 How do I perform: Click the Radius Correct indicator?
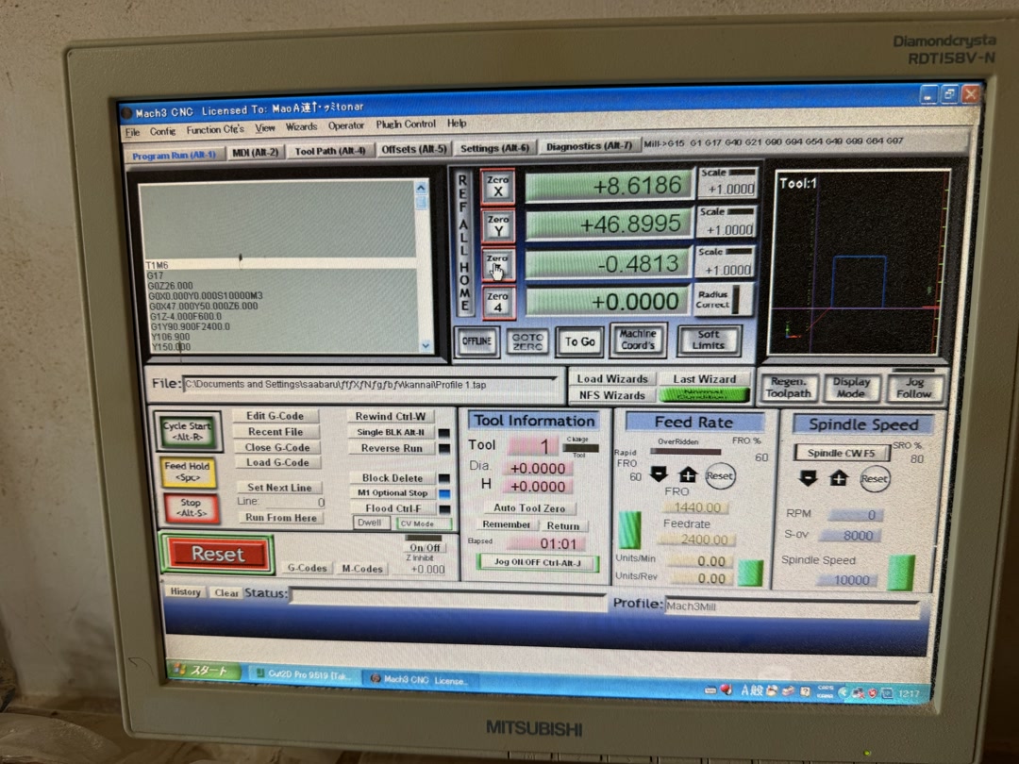click(722, 300)
